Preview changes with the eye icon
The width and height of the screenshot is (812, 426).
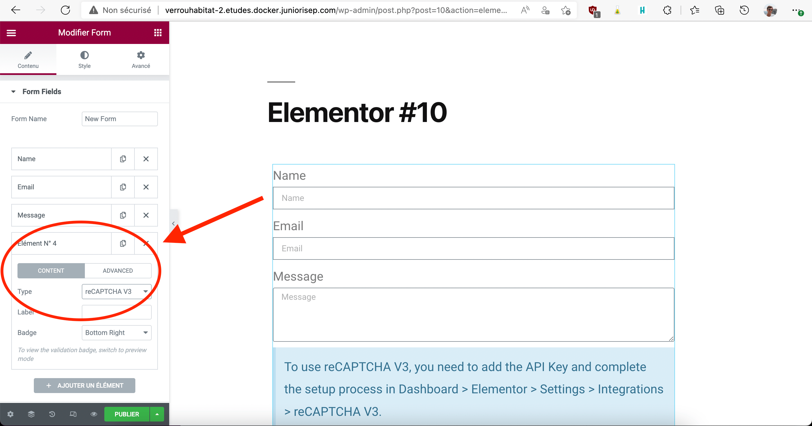pos(94,414)
